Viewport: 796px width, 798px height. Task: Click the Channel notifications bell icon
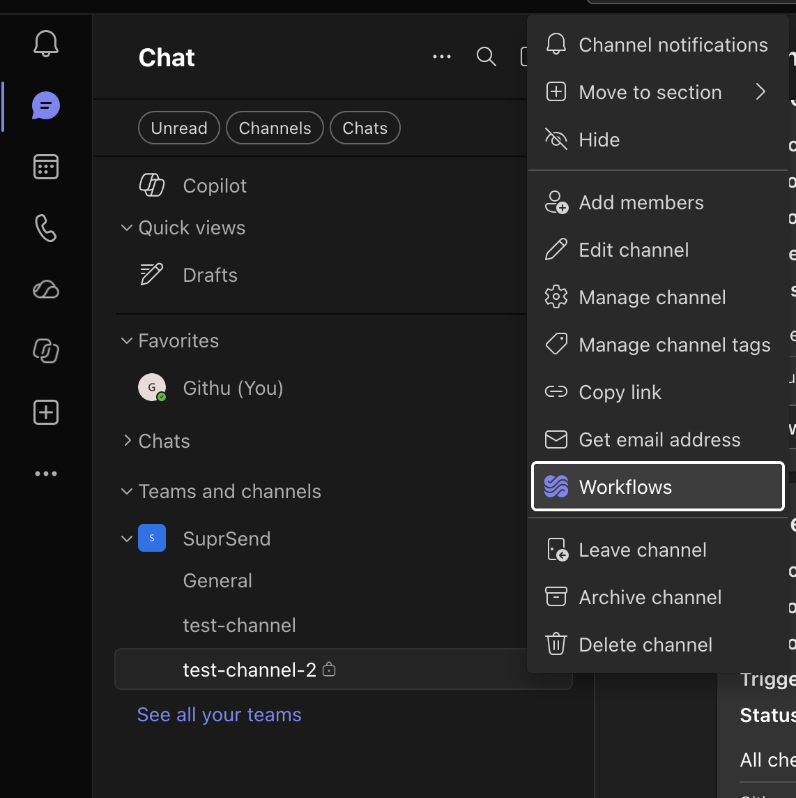(556, 44)
